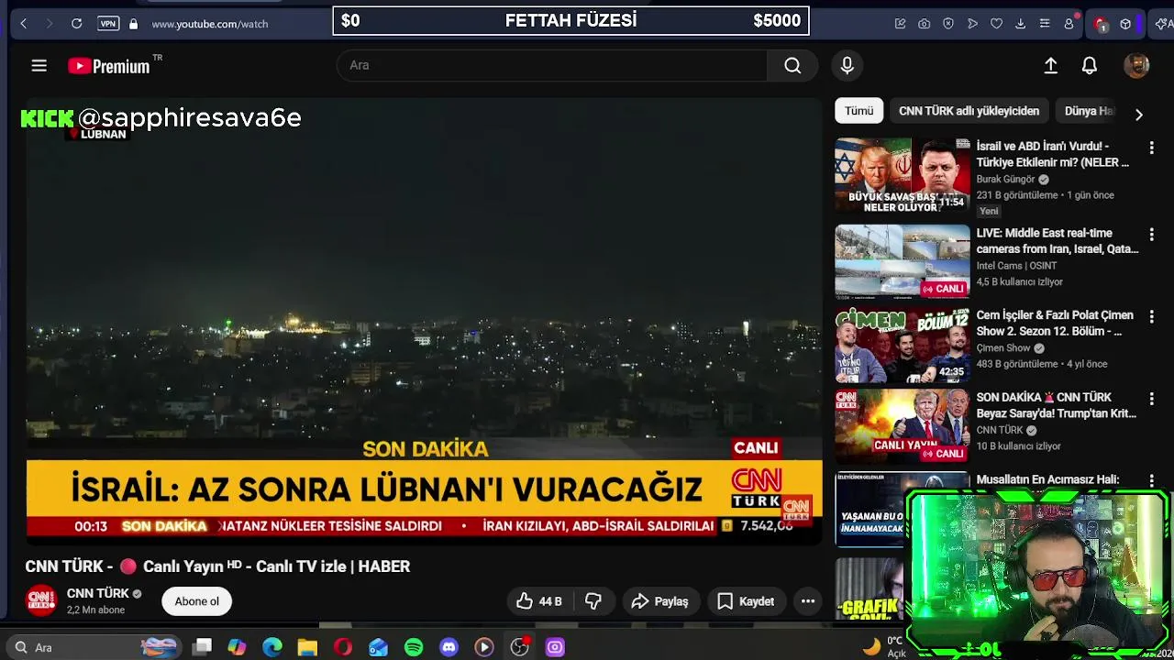This screenshot has height=660, width=1174.
Task: Dislike the CNN TÜRK video
Action: coord(593,601)
